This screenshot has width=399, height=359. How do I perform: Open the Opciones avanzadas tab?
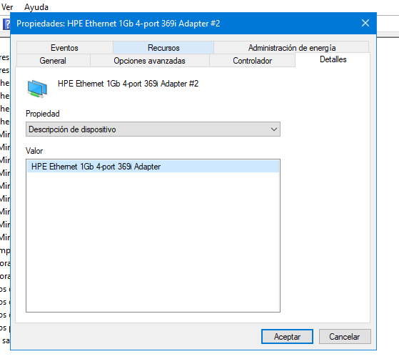click(x=150, y=61)
